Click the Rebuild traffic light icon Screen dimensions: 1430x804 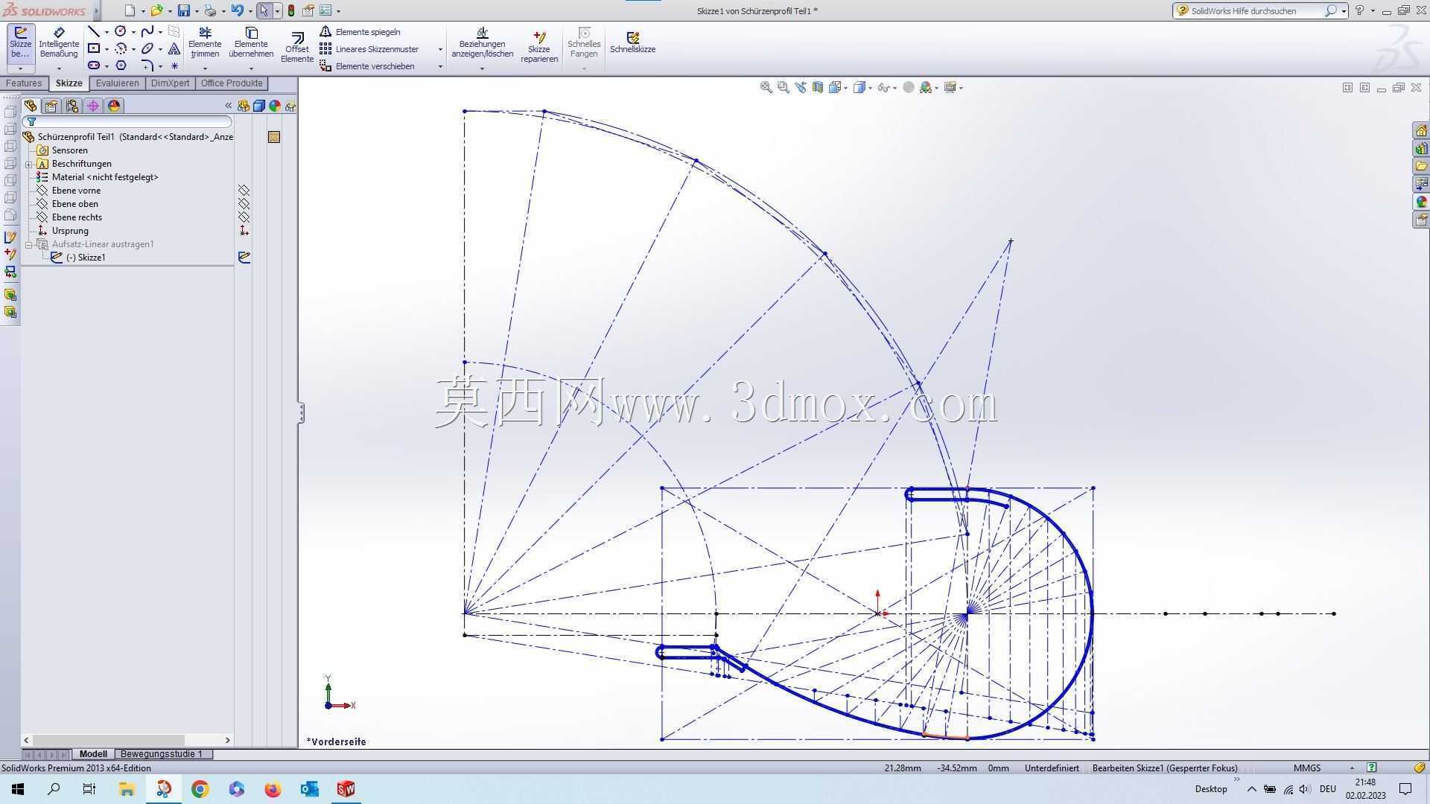point(291,10)
